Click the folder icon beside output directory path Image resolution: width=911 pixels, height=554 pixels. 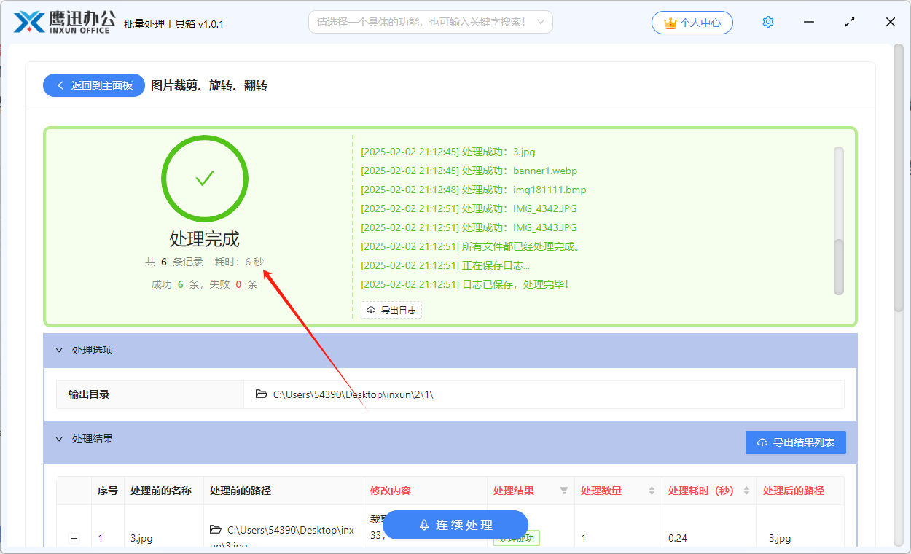click(262, 394)
